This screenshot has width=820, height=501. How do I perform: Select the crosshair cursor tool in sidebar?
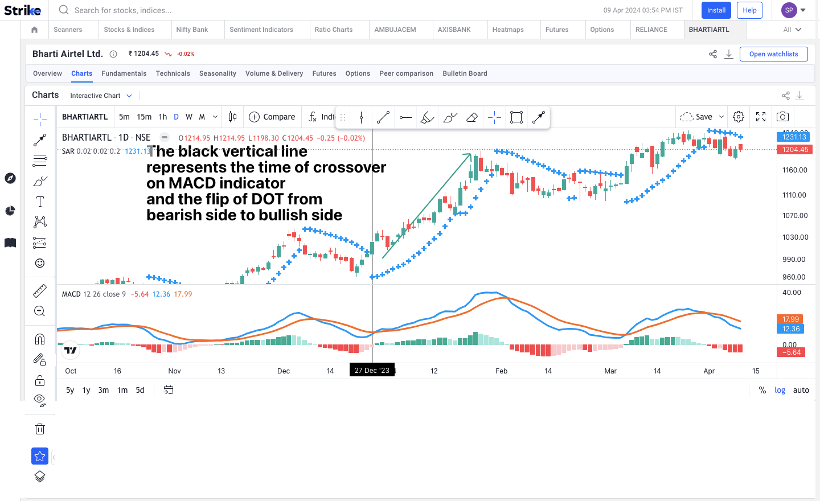[40, 118]
